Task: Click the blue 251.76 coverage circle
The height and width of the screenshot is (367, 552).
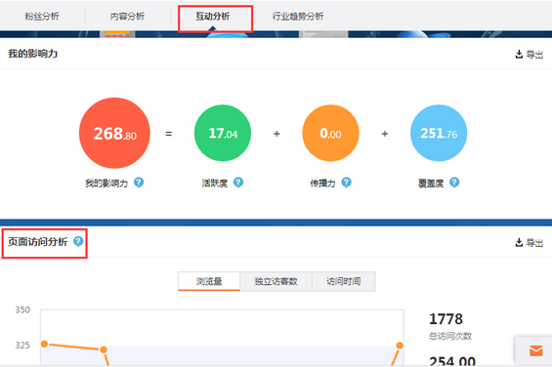Action: [x=439, y=133]
